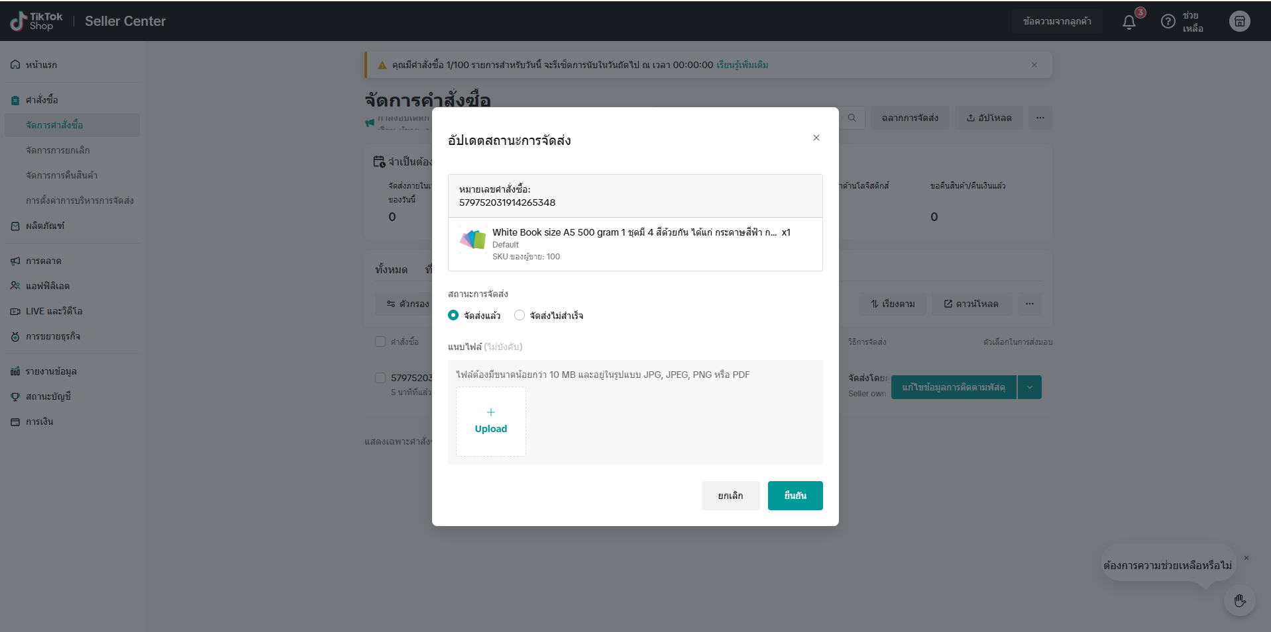
Task: Go to the ผลิตภัณฑ์ menu item
Action: (x=45, y=226)
